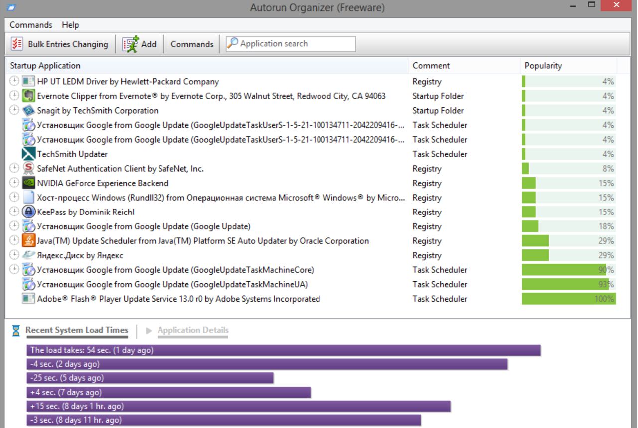
Task: Click the NVIDIA GeForce Experience icon
Action: coord(29,183)
